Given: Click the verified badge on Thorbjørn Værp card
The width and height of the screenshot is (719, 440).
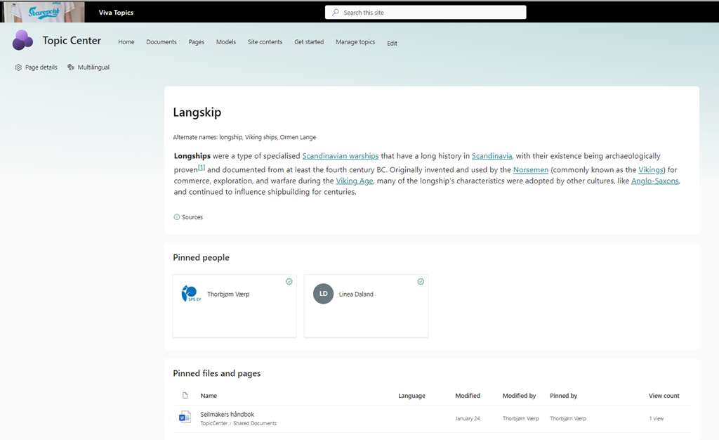Looking at the screenshot, I should point(289,282).
